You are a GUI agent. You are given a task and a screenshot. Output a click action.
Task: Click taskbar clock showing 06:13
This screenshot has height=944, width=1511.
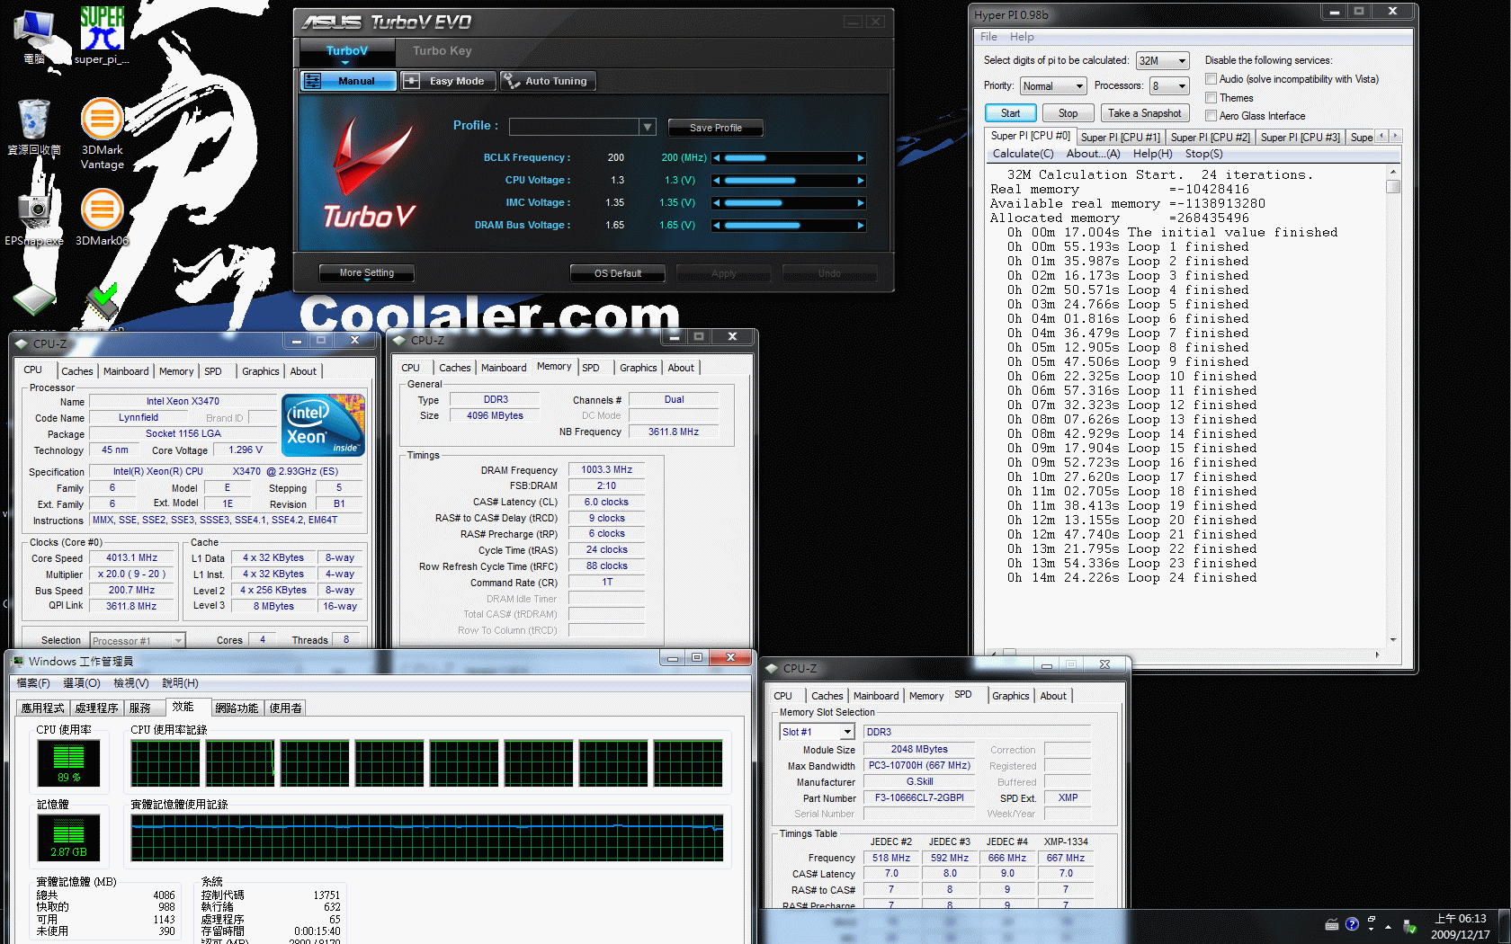point(1460,926)
